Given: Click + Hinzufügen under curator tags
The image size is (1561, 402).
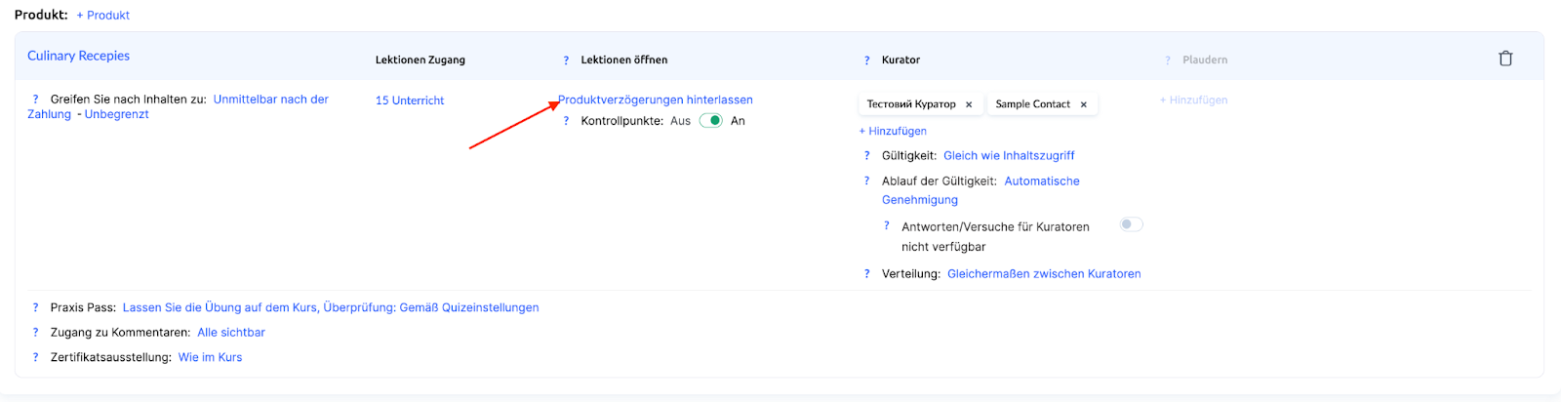Looking at the screenshot, I should click(893, 131).
